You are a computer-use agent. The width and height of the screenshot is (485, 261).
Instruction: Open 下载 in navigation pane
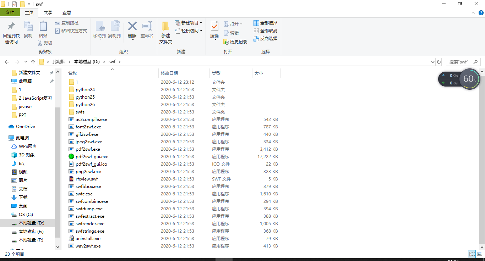(23, 198)
